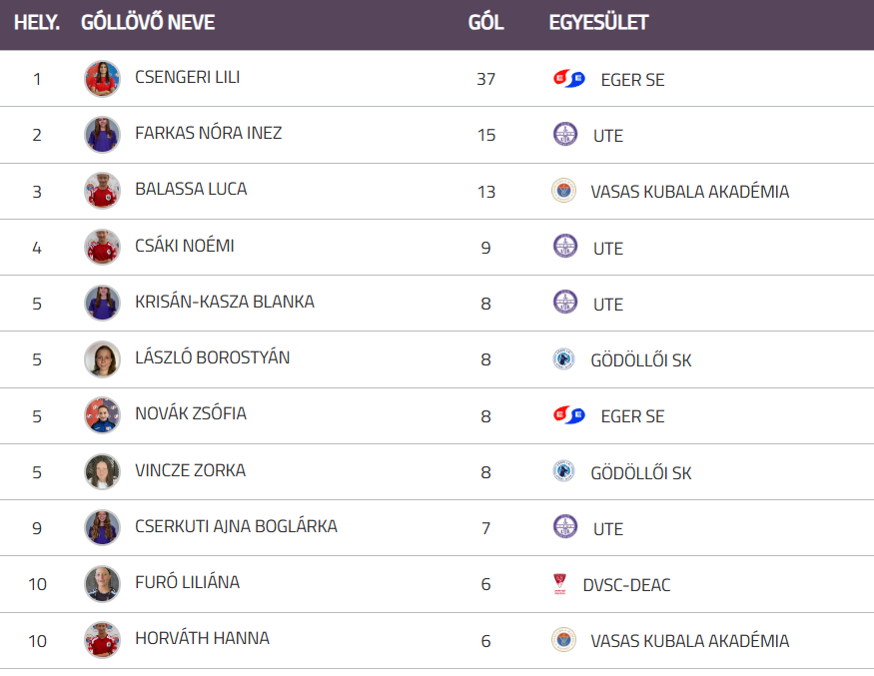Click Gödöllői SK logo in László Borostyán row
874x676 pixels.
pyautogui.click(x=563, y=359)
